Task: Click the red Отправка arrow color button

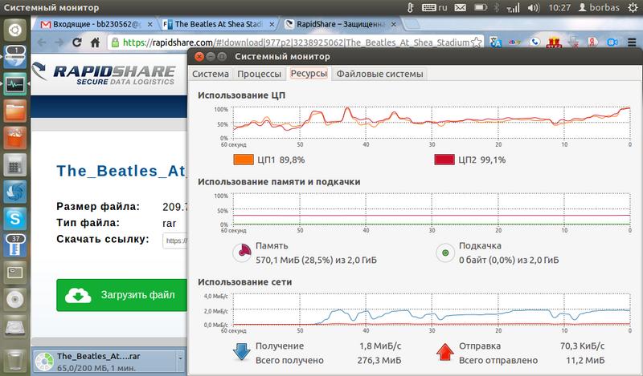Action: 445,352
